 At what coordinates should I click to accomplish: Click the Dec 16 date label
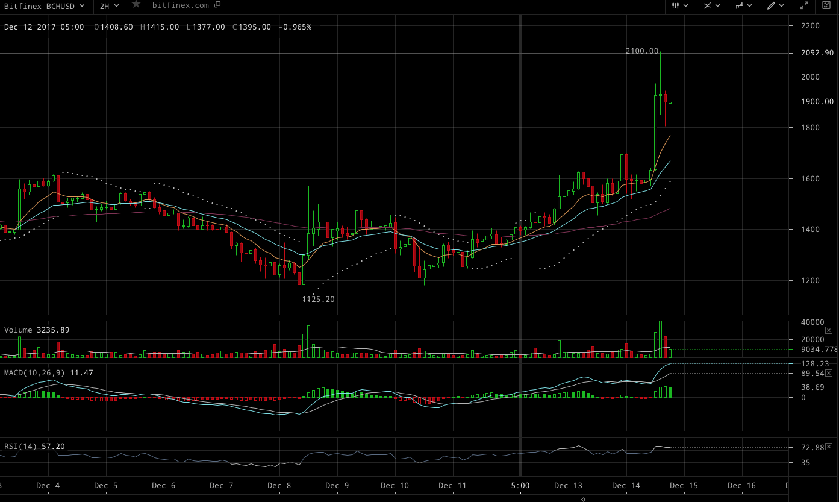(x=741, y=486)
